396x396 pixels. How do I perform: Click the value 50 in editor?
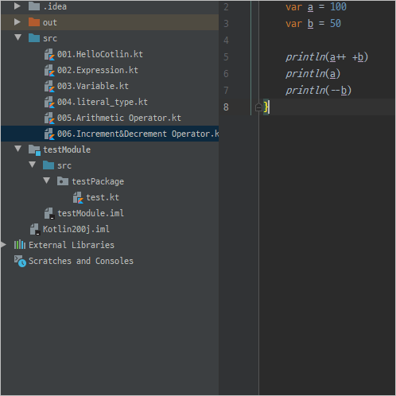coord(336,23)
